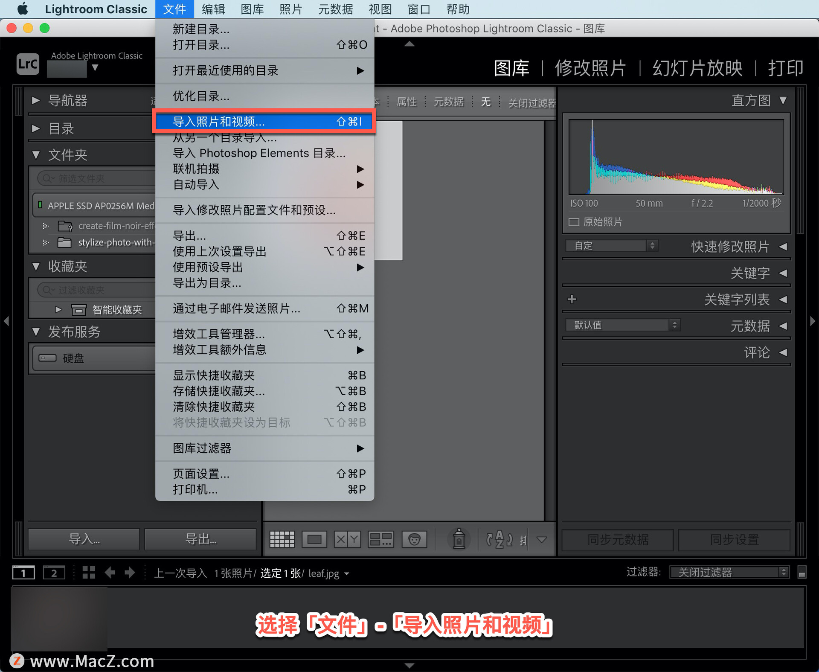The image size is (819, 672).
Task: Go back with filmstrip left arrow
Action: (110, 573)
